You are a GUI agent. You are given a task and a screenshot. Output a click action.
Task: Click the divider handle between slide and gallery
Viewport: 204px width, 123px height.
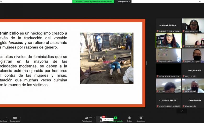(x=146, y=63)
